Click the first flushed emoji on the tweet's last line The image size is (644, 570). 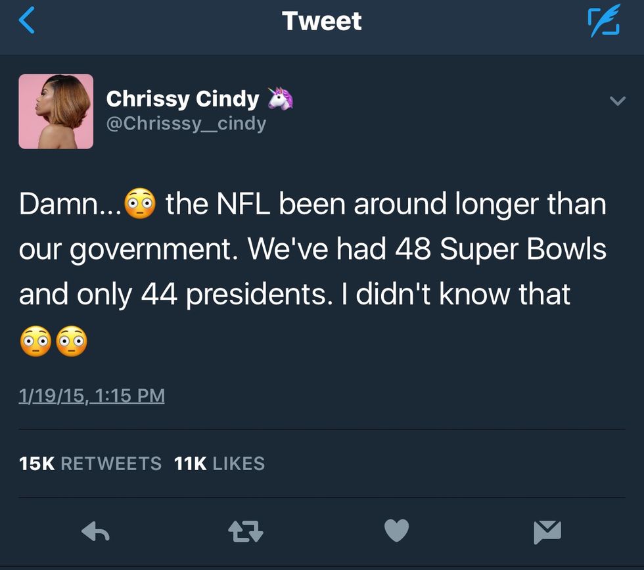35,341
